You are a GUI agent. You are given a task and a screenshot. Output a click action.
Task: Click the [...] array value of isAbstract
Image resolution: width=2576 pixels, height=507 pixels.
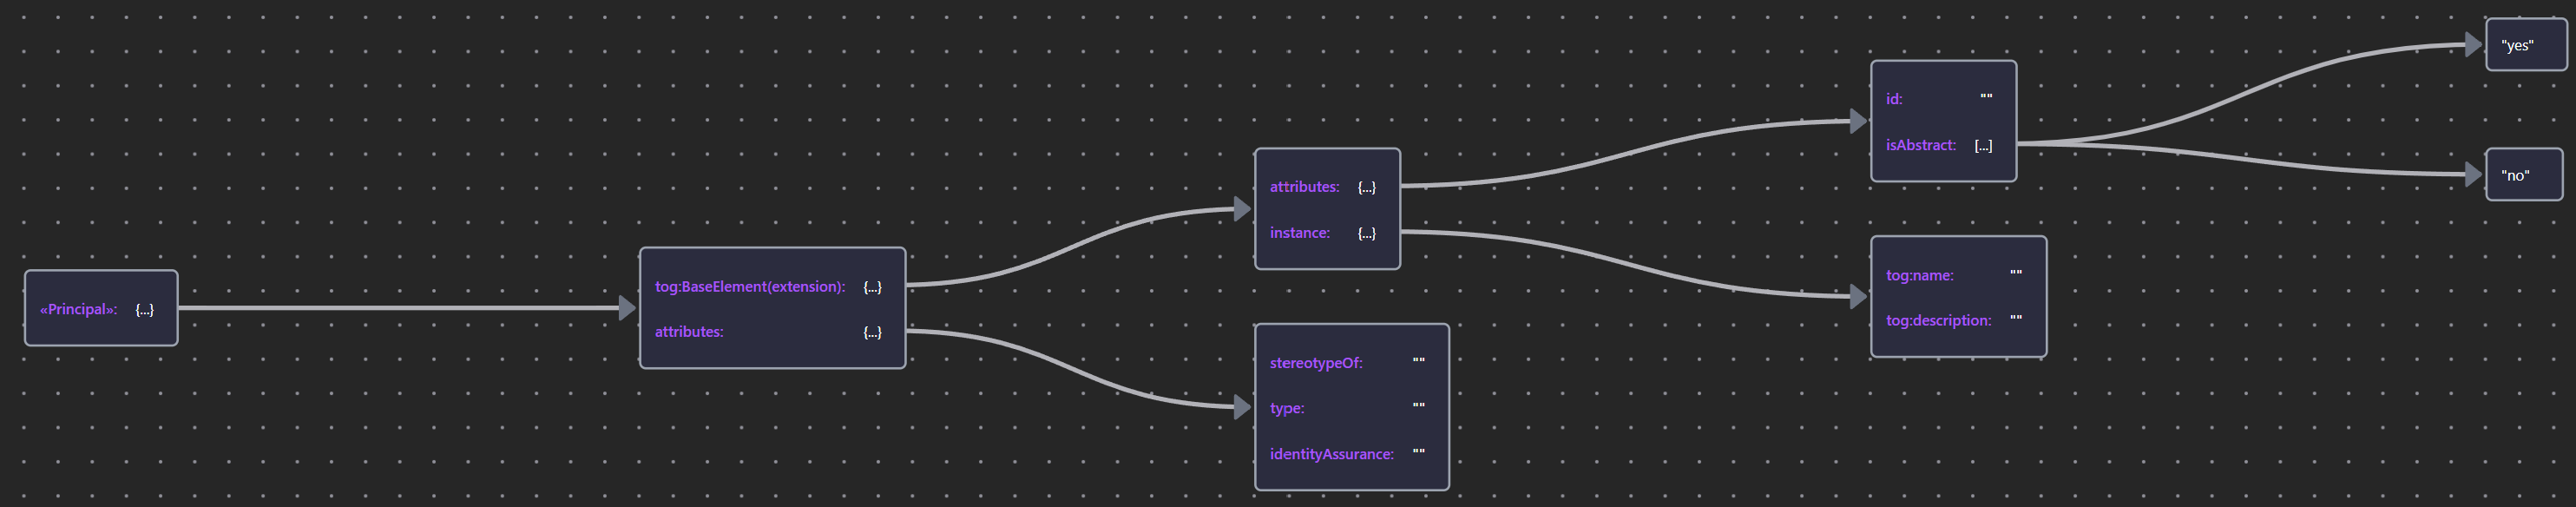pos(1983,145)
